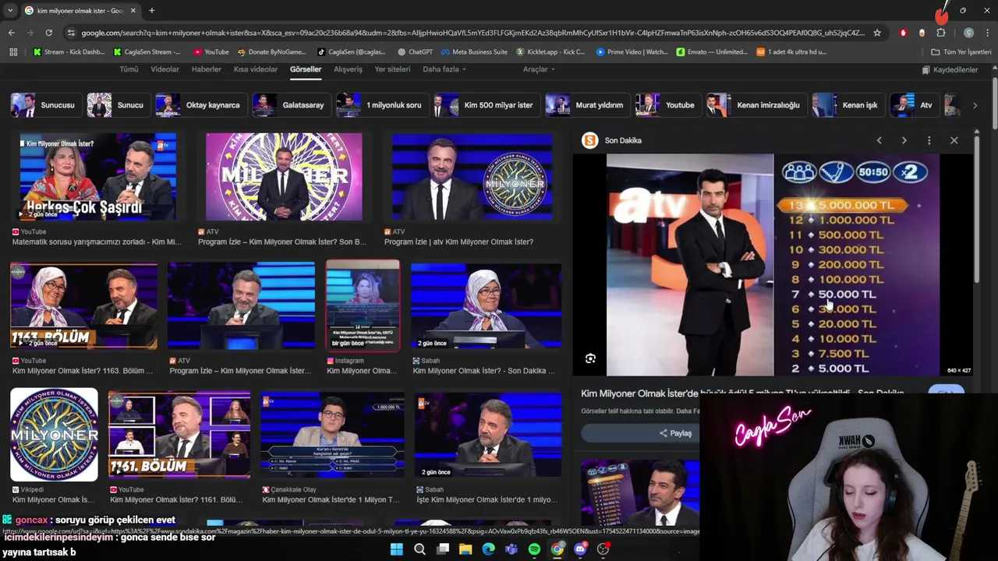Image resolution: width=998 pixels, height=561 pixels.
Task: Select the Galatasaray filter chip
Action: pyautogui.click(x=290, y=105)
